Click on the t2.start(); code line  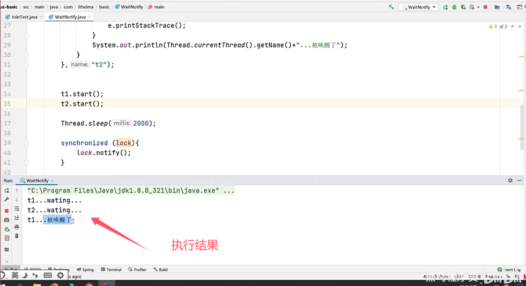click(x=82, y=104)
